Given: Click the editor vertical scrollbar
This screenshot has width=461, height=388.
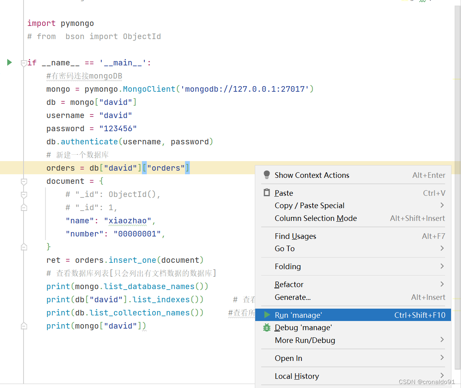Looking at the screenshot, I should (457, 188).
